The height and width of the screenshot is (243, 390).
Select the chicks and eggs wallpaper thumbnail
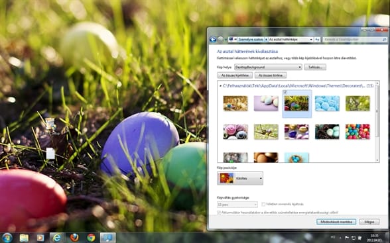pos(235,103)
